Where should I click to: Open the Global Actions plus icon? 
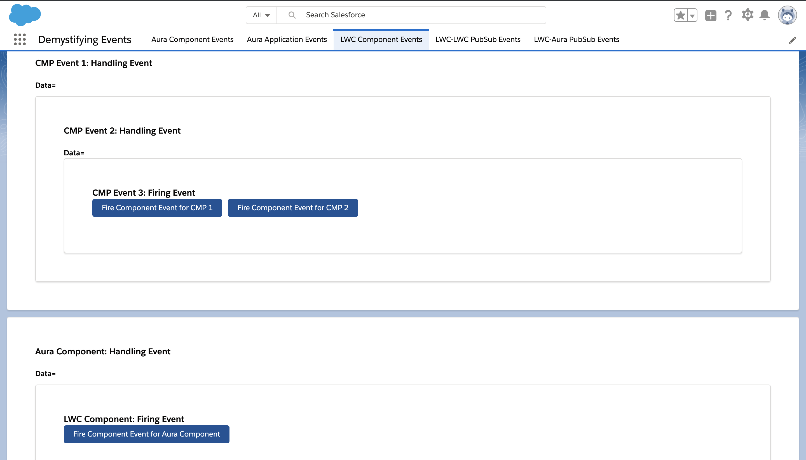(711, 15)
